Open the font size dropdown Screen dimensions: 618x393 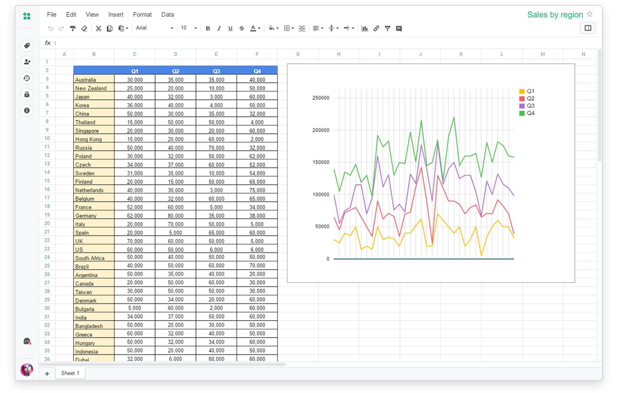(x=189, y=28)
